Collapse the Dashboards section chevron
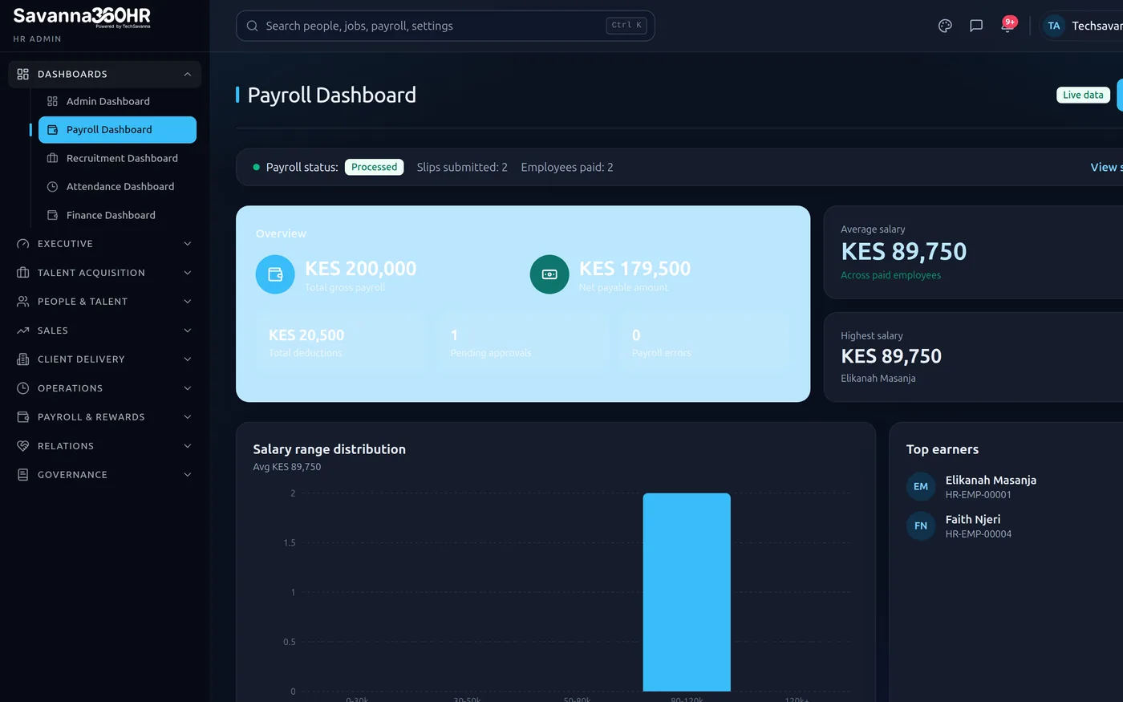The height and width of the screenshot is (702, 1123). coord(188,75)
